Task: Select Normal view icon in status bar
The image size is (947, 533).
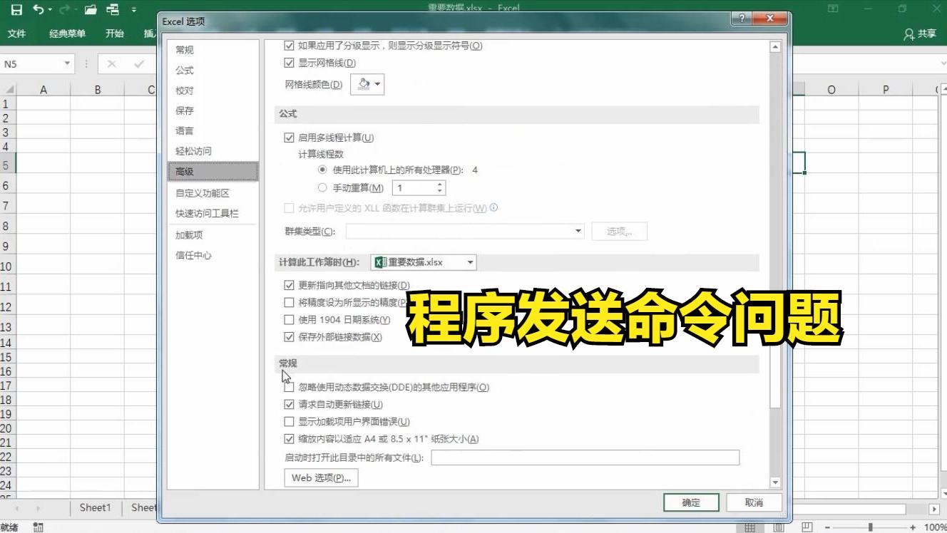Action: click(750, 528)
